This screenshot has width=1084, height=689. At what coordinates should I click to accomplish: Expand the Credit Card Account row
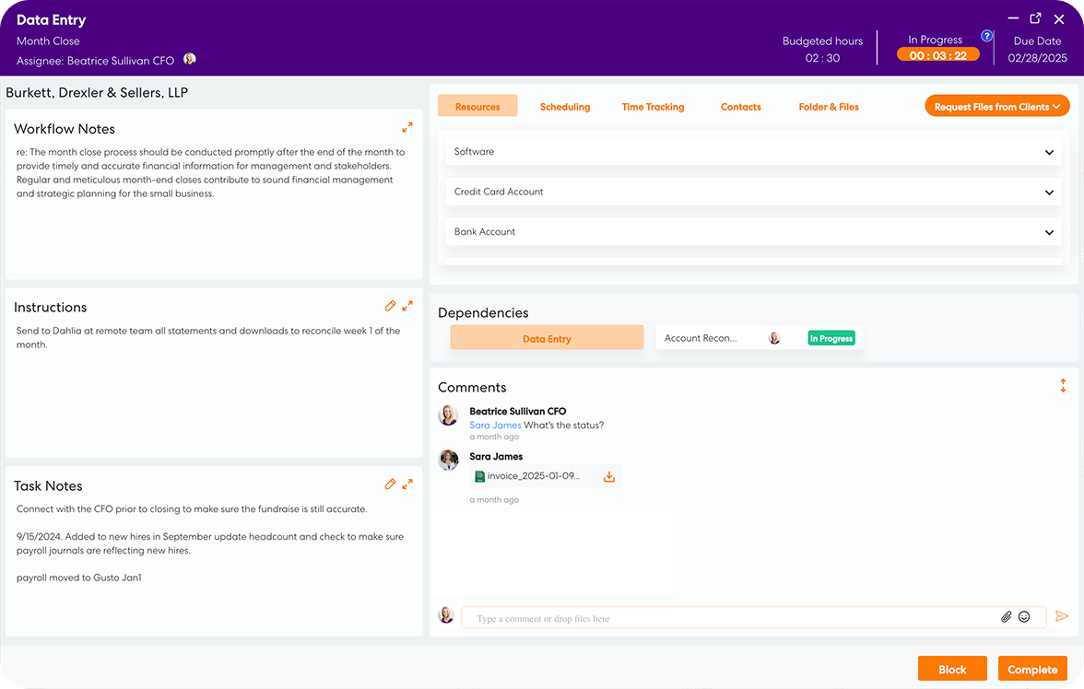754,192
